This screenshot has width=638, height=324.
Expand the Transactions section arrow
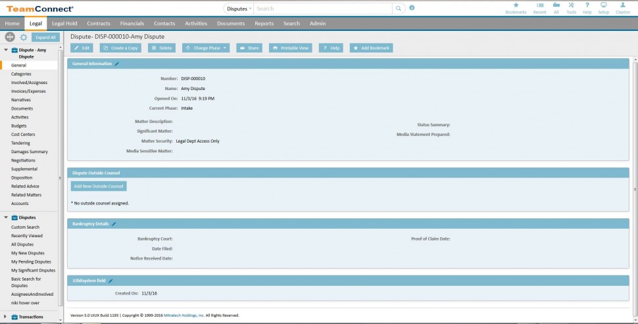pos(5,317)
